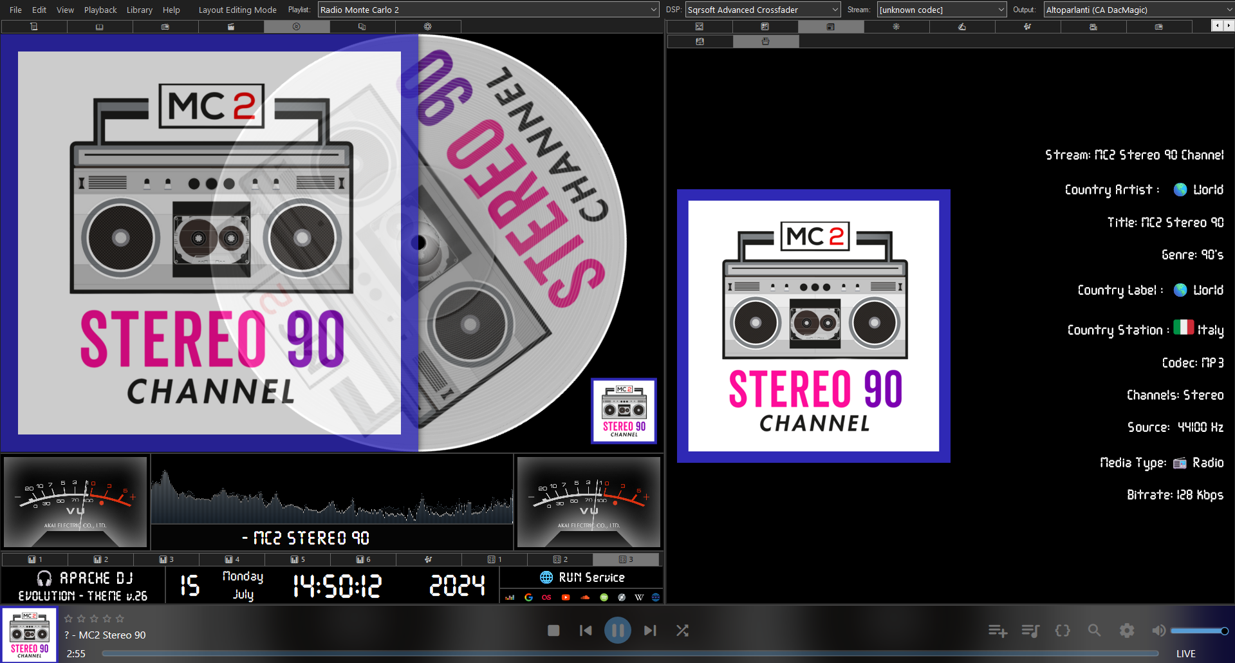Open the radio device tab in right panel
Image resolution: width=1235 pixels, height=663 pixels.
[x=1159, y=26]
